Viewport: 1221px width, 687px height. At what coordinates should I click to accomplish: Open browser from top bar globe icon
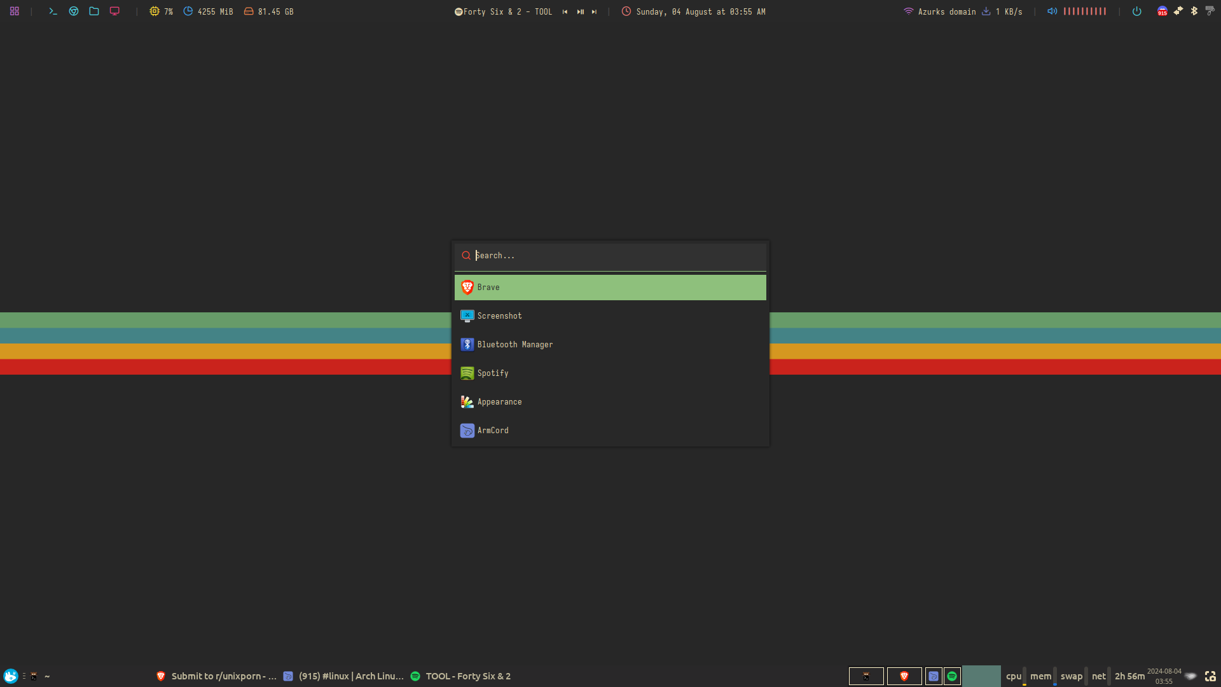(74, 11)
